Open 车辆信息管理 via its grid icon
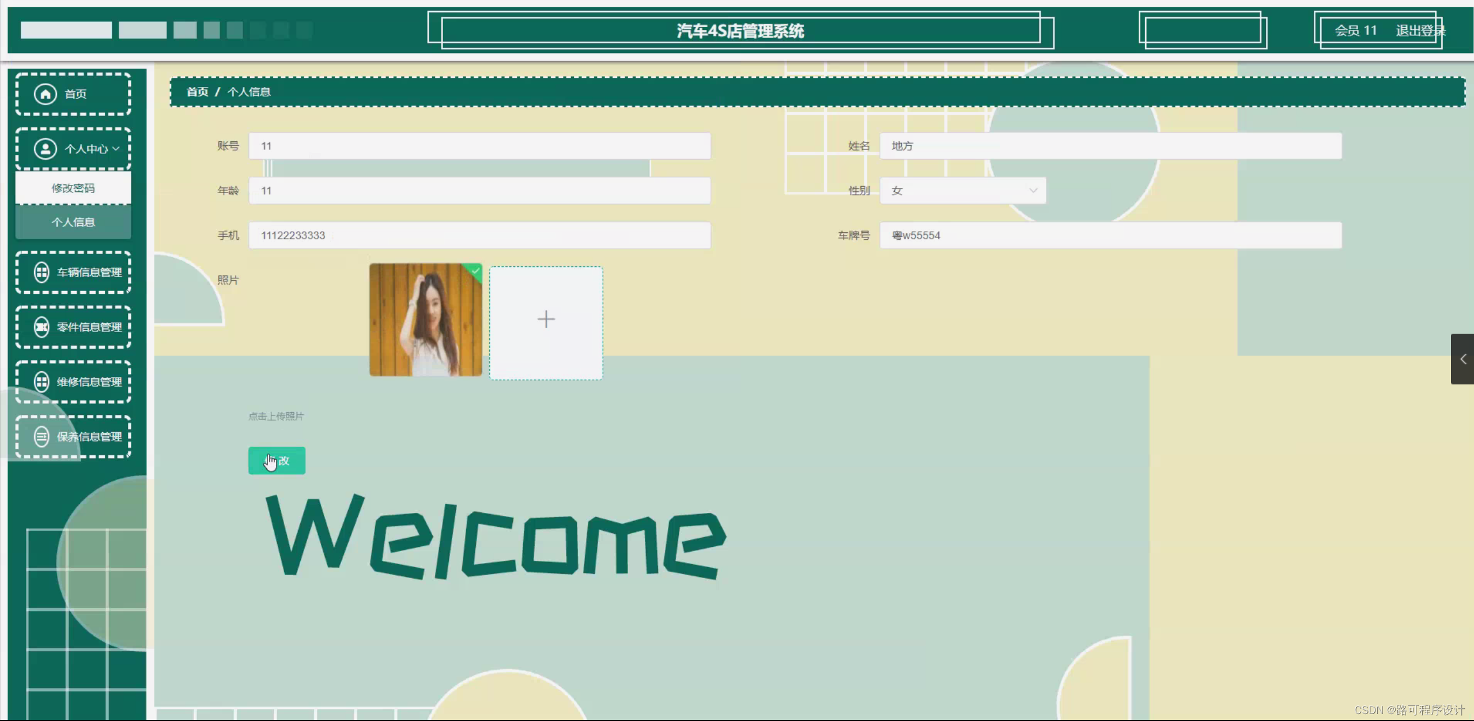 tap(41, 272)
